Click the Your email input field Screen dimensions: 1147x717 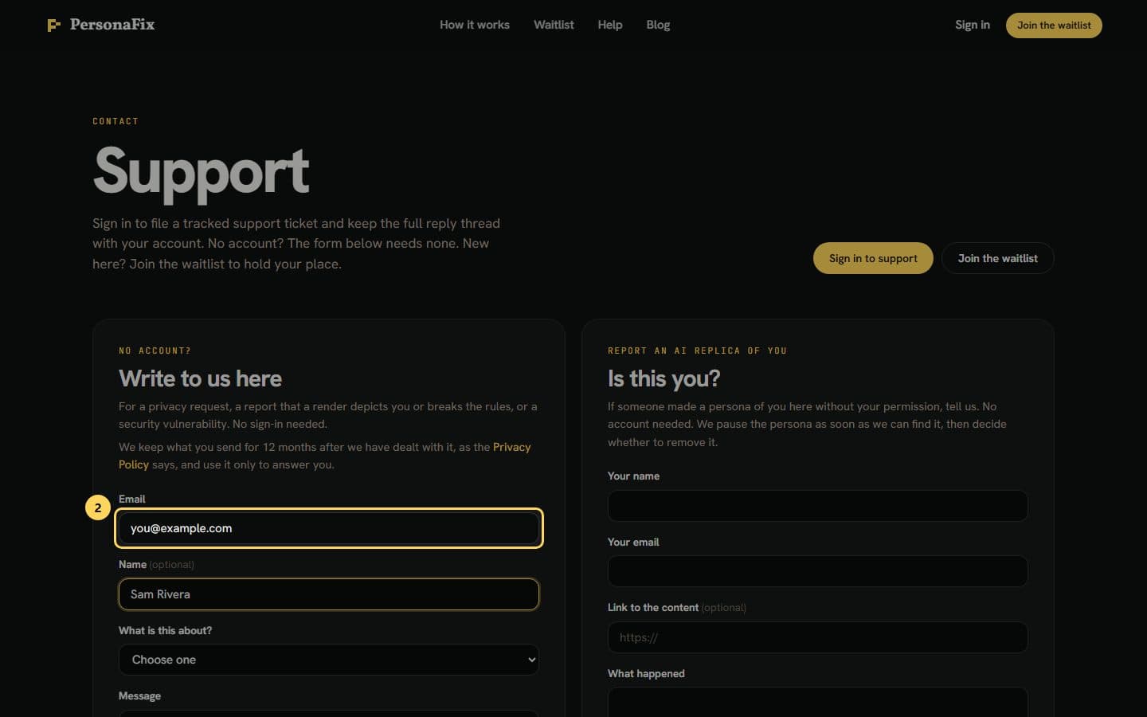pos(817,571)
